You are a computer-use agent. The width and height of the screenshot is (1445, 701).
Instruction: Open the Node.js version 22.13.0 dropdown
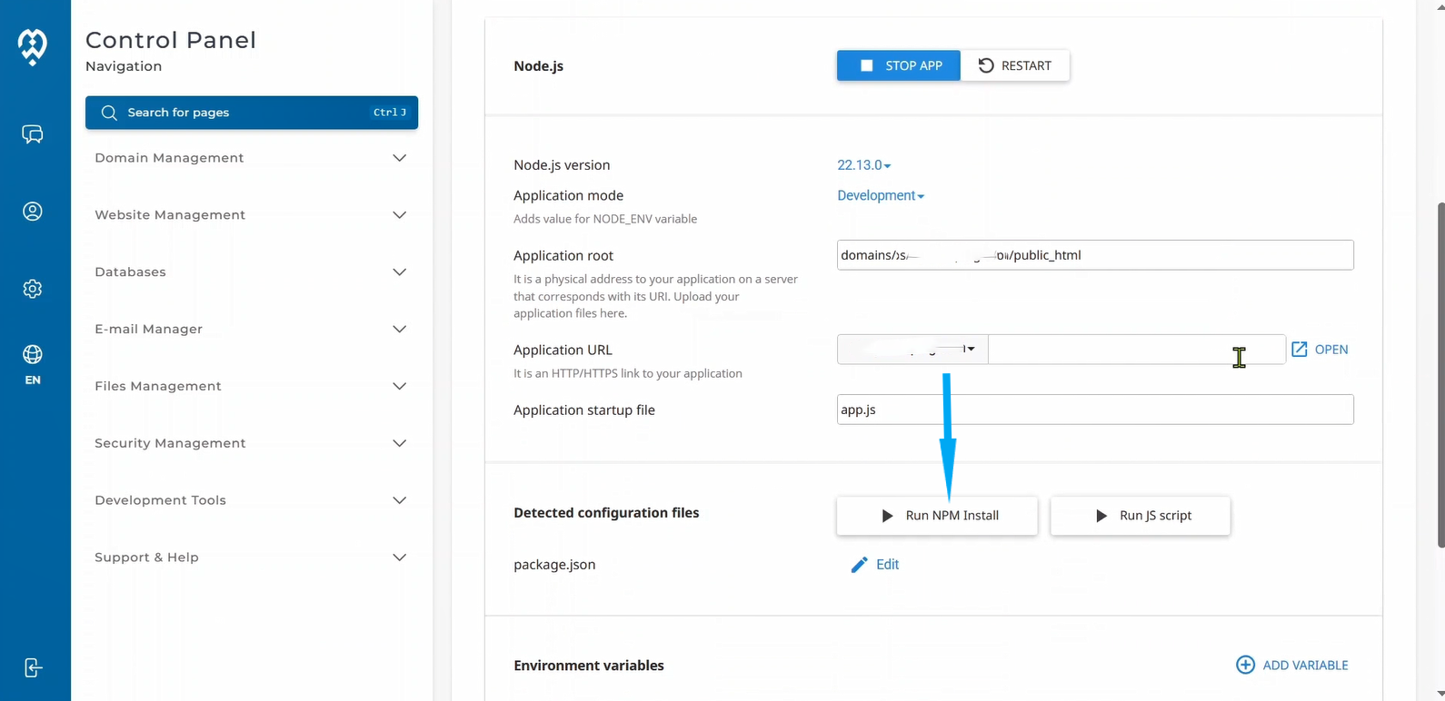point(863,165)
